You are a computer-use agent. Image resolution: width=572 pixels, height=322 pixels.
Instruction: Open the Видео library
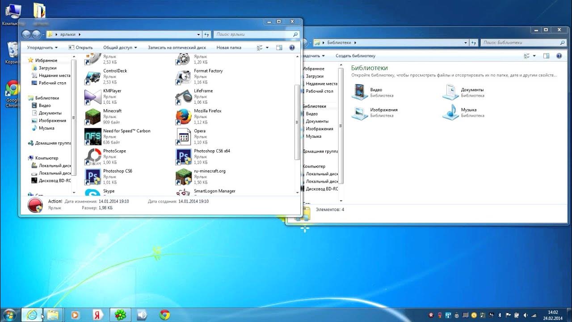pyautogui.click(x=373, y=93)
